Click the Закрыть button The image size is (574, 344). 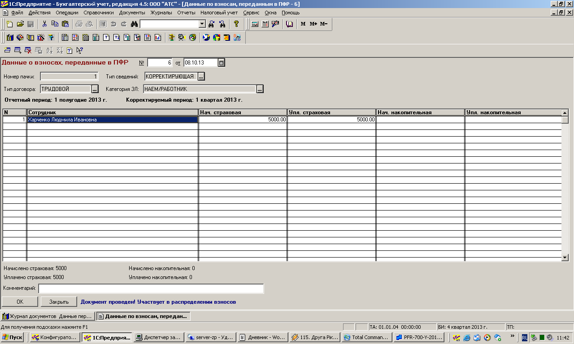[x=59, y=302]
